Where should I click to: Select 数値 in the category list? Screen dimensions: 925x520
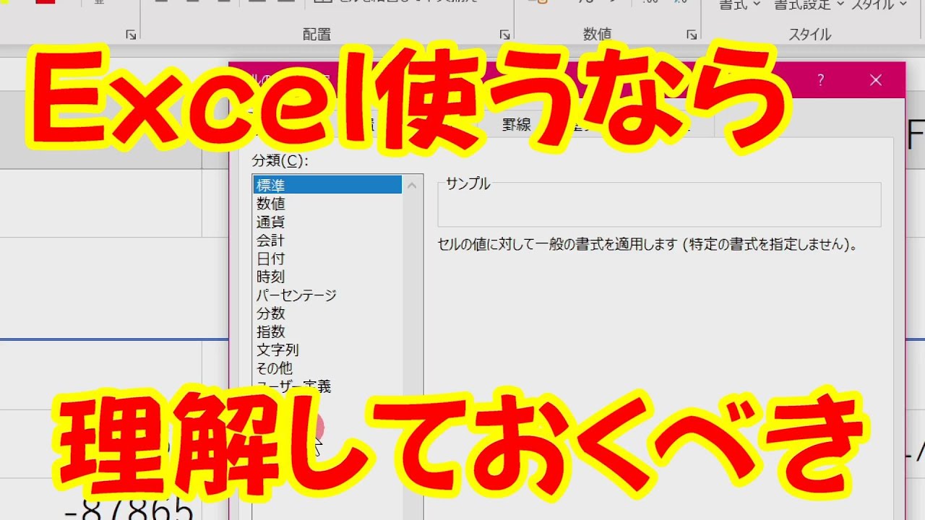coord(327,204)
